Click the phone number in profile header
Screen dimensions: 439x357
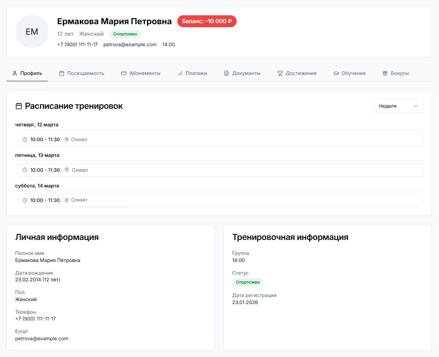coord(77,44)
